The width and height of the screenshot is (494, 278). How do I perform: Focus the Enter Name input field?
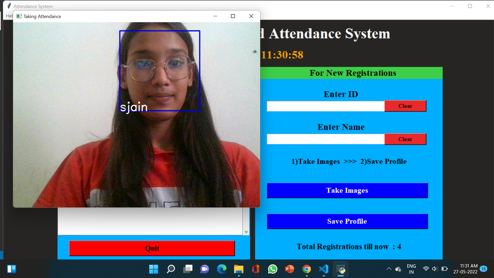(325, 139)
